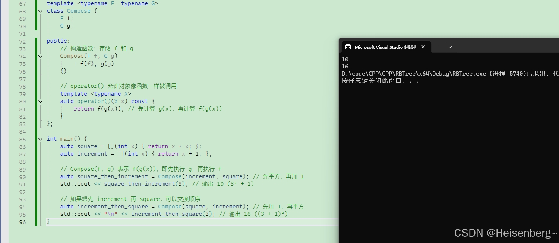This screenshot has width=559, height=243.
Task: Click 'F f;' member declaration on line 69
Action: (67, 19)
